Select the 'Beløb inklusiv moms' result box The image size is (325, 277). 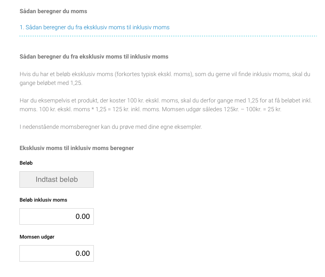click(x=56, y=216)
